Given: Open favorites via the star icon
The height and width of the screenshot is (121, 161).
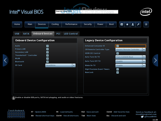Looking at the screenshot, I should pyautogui.click(x=127, y=24).
